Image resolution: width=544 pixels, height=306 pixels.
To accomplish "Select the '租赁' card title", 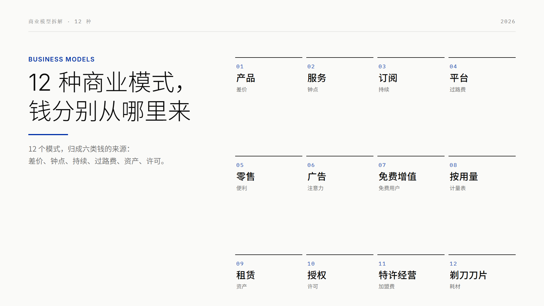I will coord(246,275).
